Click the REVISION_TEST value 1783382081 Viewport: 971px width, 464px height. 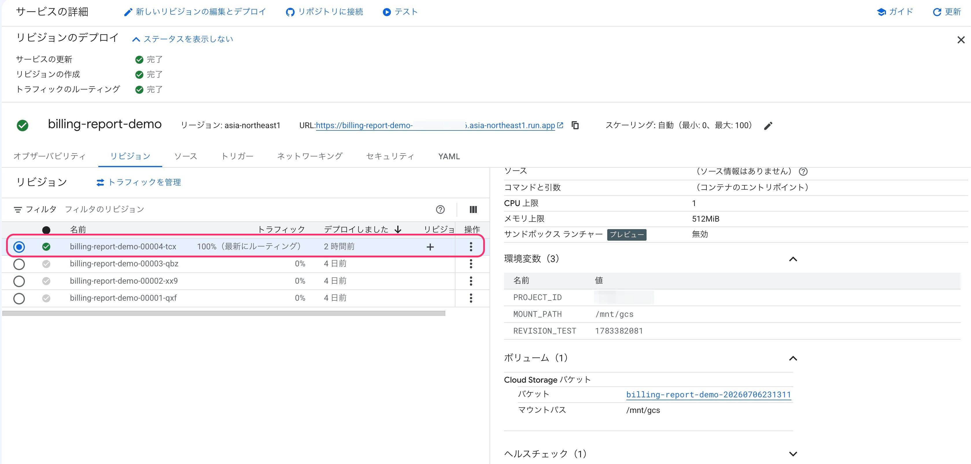[x=619, y=331]
